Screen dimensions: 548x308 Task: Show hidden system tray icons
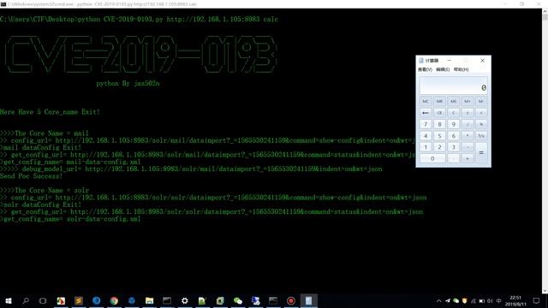438,300
